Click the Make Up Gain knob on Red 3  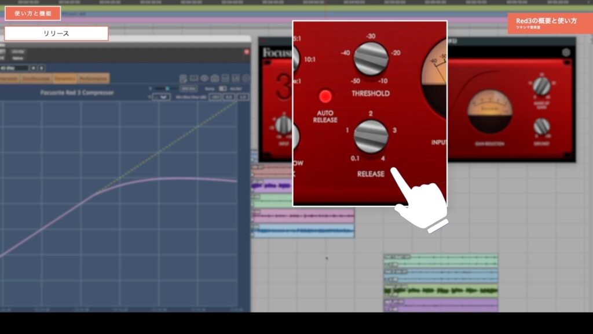coord(541,86)
